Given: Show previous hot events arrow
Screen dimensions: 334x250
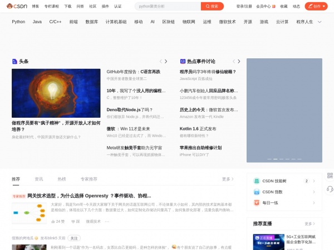Looking at the screenshot, I should click(234, 62).
